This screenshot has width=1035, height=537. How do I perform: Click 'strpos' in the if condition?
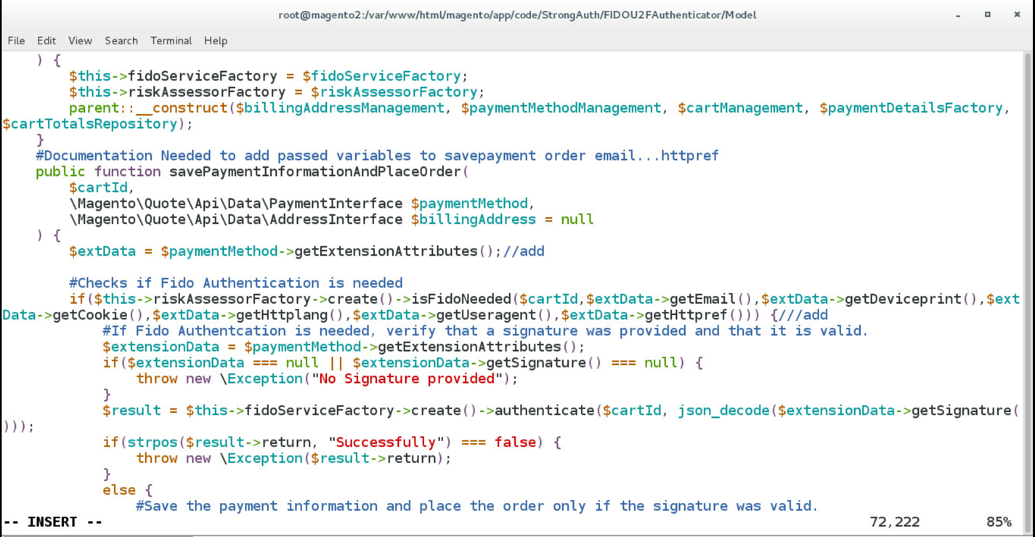click(152, 442)
